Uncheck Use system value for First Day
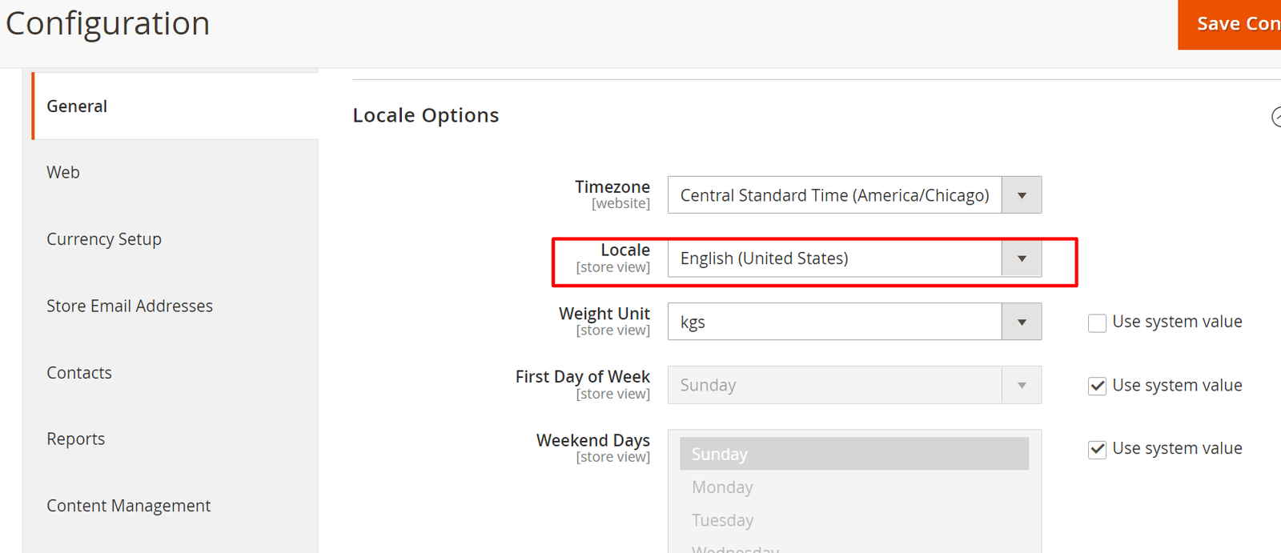The height and width of the screenshot is (553, 1281). point(1098,386)
